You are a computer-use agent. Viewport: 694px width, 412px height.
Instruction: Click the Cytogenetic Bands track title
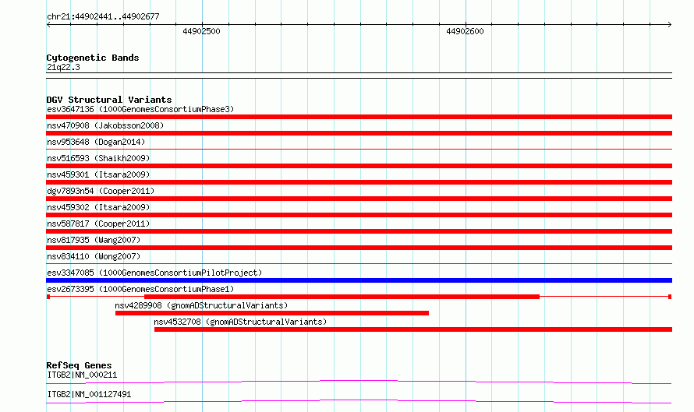pyautogui.click(x=93, y=58)
